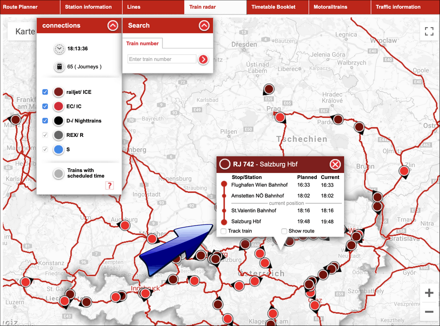The height and width of the screenshot is (326, 440).
Task: Close the RJ 742 train popup
Action: pyautogui.click(x=335, y=164)
